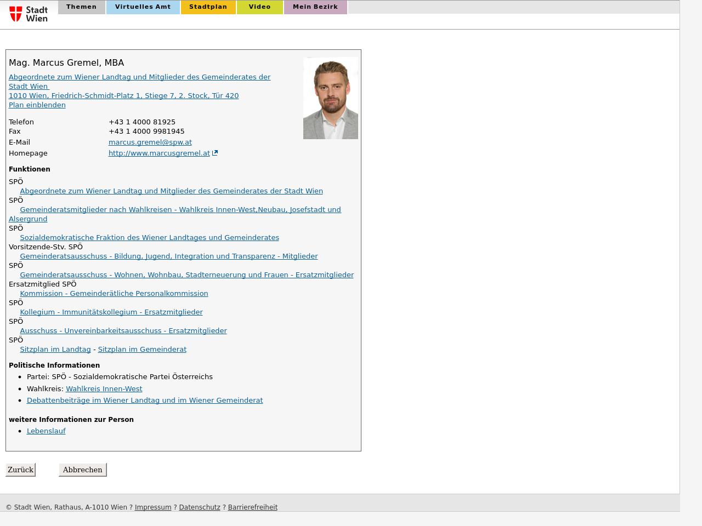Open Gemeinderatsausschuss Wohnen, Wohnbau link
The width and height of the screenshot is (702, 526).
coord(187,275)
